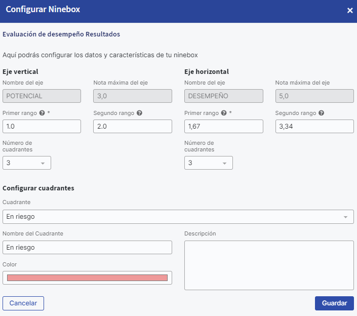Screen dimensions: 357x316
Task: Click the Nombre del Cuadrante field
Action: click(87, 247)
